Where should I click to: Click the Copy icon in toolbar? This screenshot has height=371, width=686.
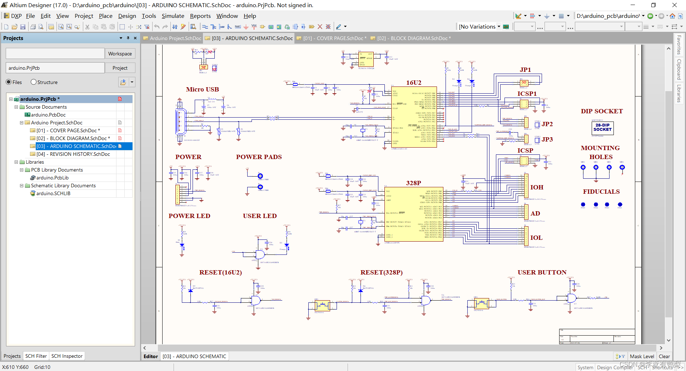[x=95, y=27]
